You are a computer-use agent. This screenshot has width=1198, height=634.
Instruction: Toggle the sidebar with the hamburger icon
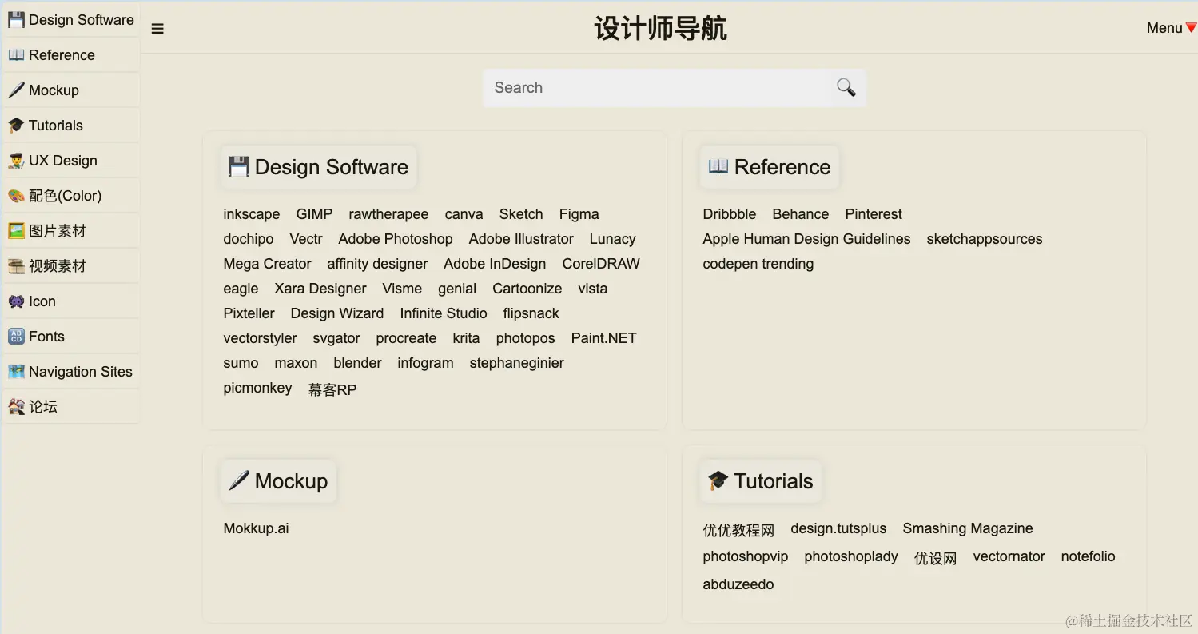(x=157, y=29)
